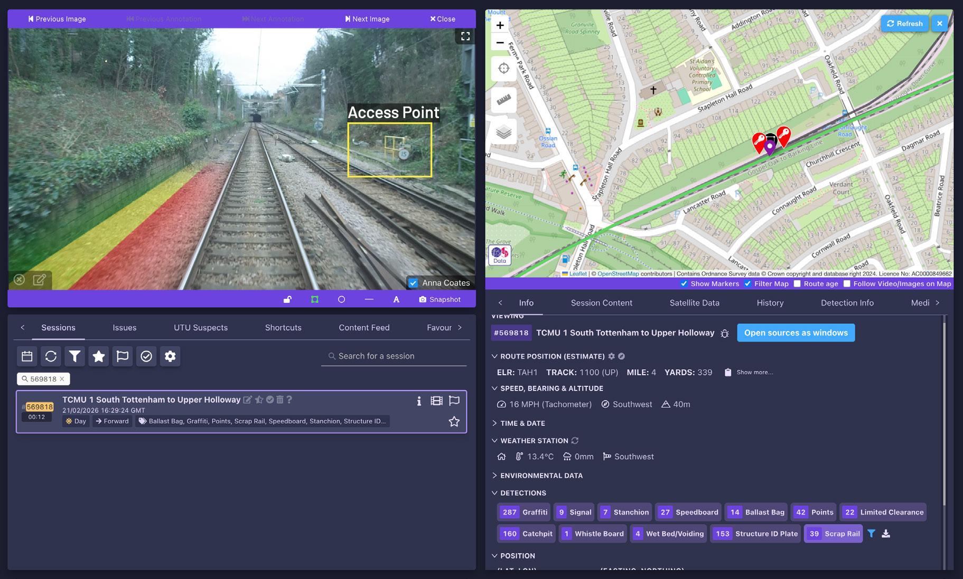Click the Search for a session field
Viewport: 963px width, 579px height.
tap(394, 356)
